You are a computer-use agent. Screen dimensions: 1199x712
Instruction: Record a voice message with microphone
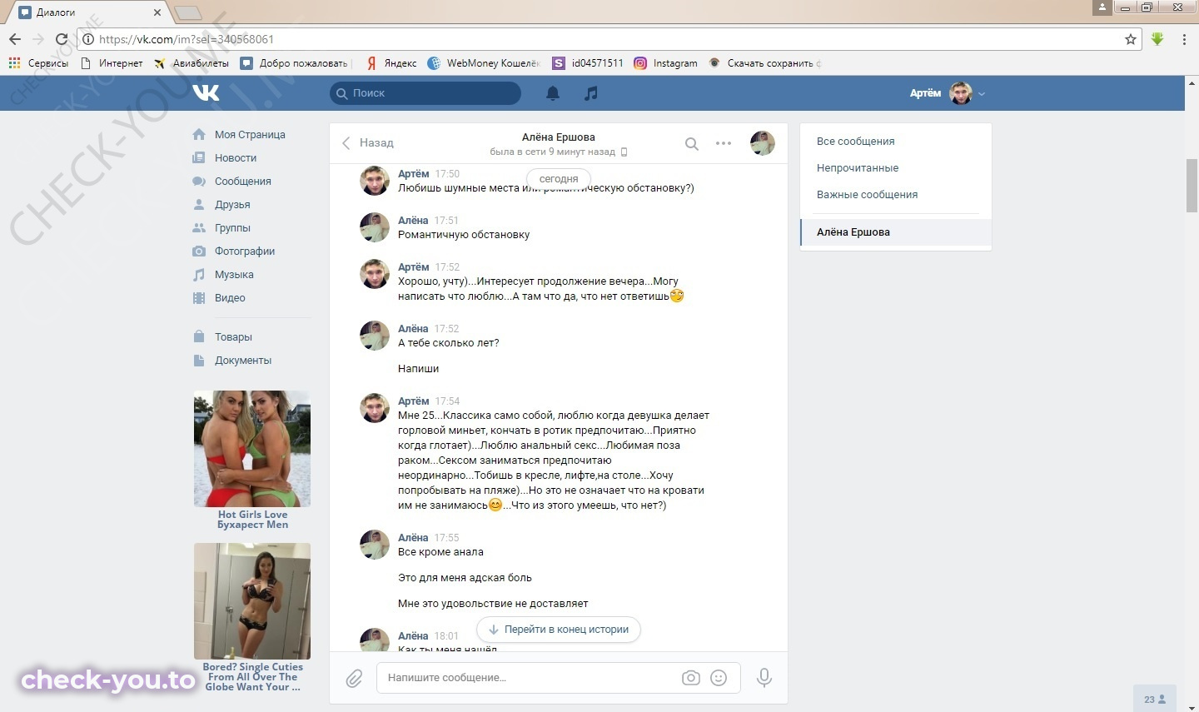[764, 678]
